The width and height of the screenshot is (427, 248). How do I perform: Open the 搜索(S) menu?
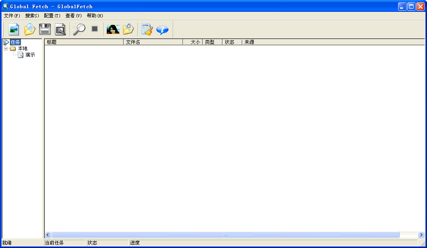coord(32,16)
